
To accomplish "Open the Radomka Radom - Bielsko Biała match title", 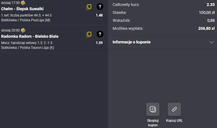I will coord(30,36).
